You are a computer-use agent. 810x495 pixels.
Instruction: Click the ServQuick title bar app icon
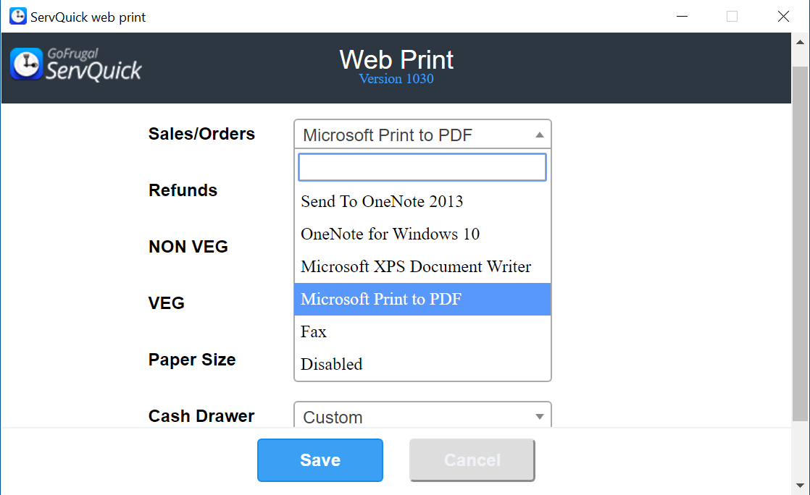pyautogui.click(x=17, y=16)
